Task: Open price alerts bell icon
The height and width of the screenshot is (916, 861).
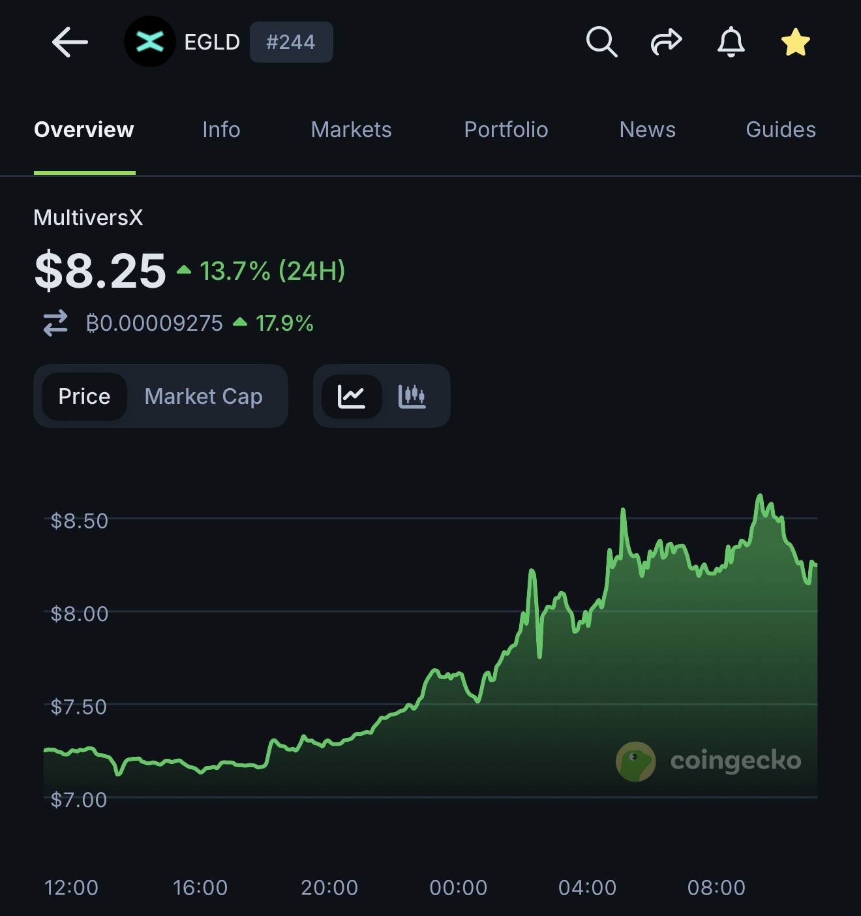Action: pos(731,42)
